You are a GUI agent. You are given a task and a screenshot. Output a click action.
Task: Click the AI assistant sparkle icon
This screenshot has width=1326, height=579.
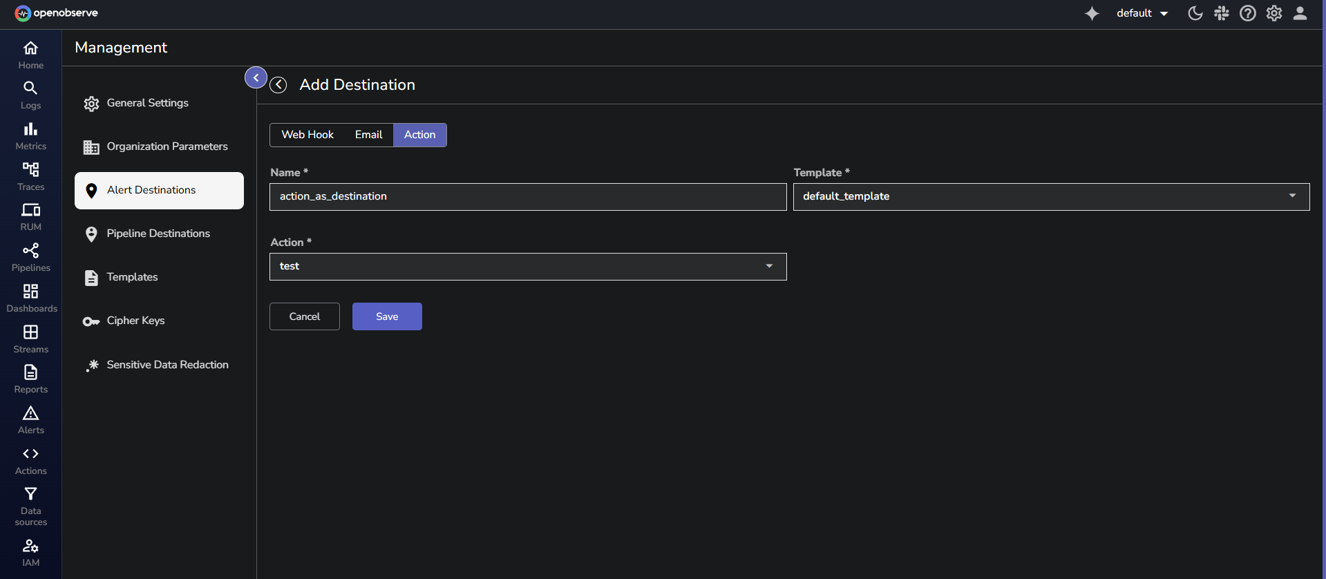1092,14
